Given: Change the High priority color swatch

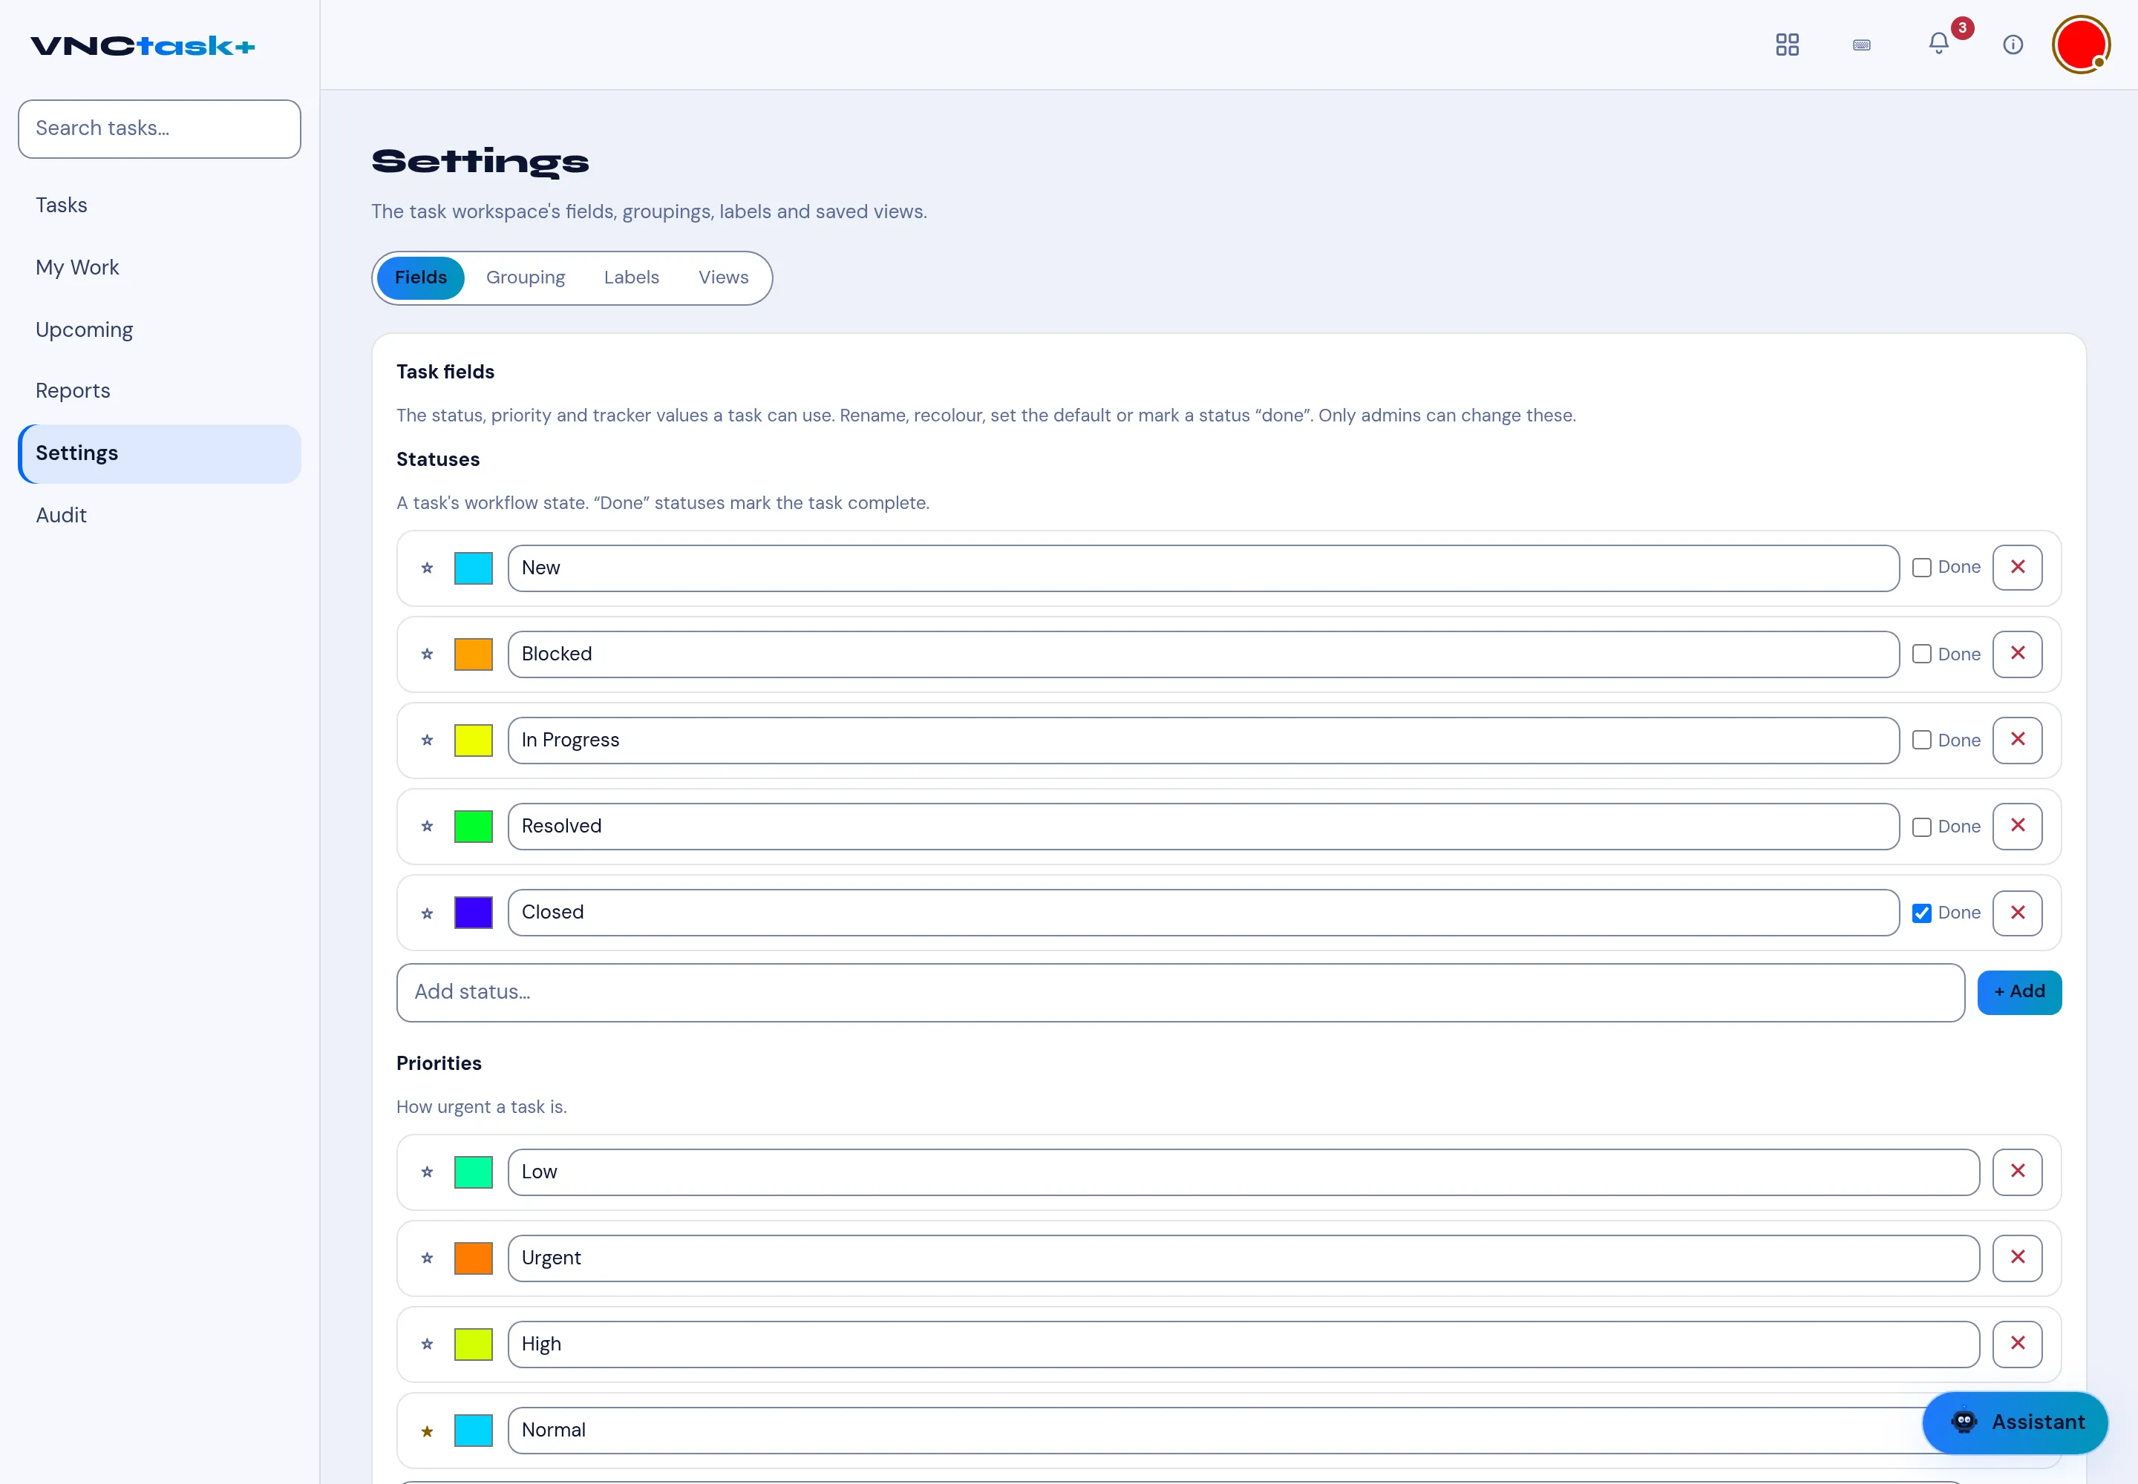Looking at the screenshot, I should coord(474,1345).
